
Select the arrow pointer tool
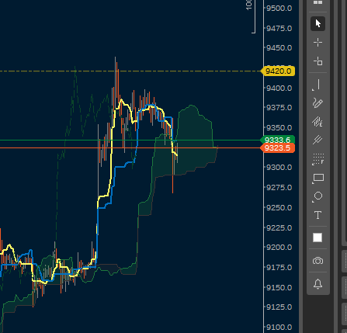coord(318,23)
